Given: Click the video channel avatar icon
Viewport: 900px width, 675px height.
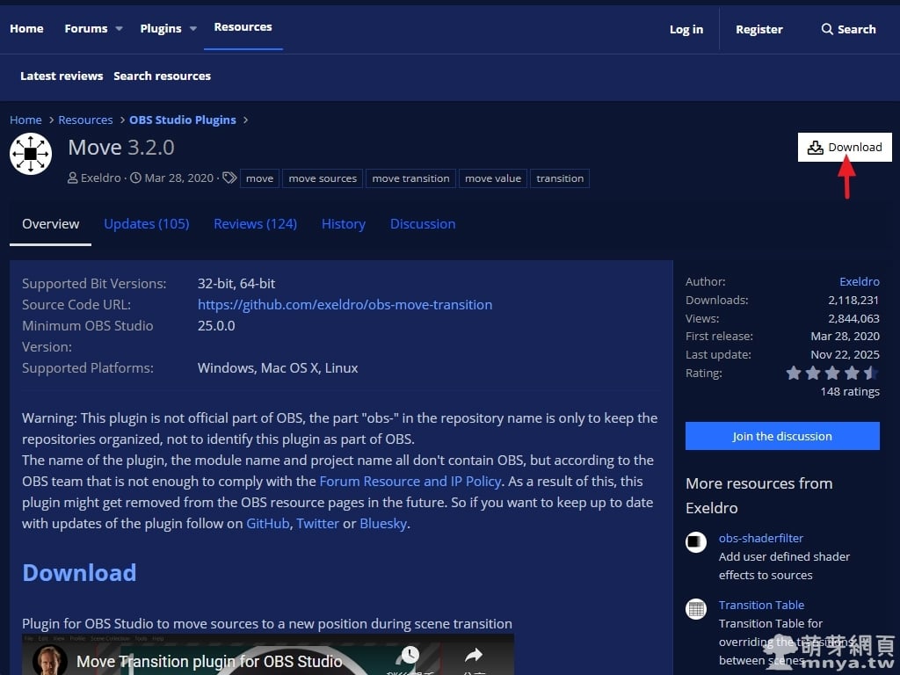Looking at the screenshot, I should (49, 661).
